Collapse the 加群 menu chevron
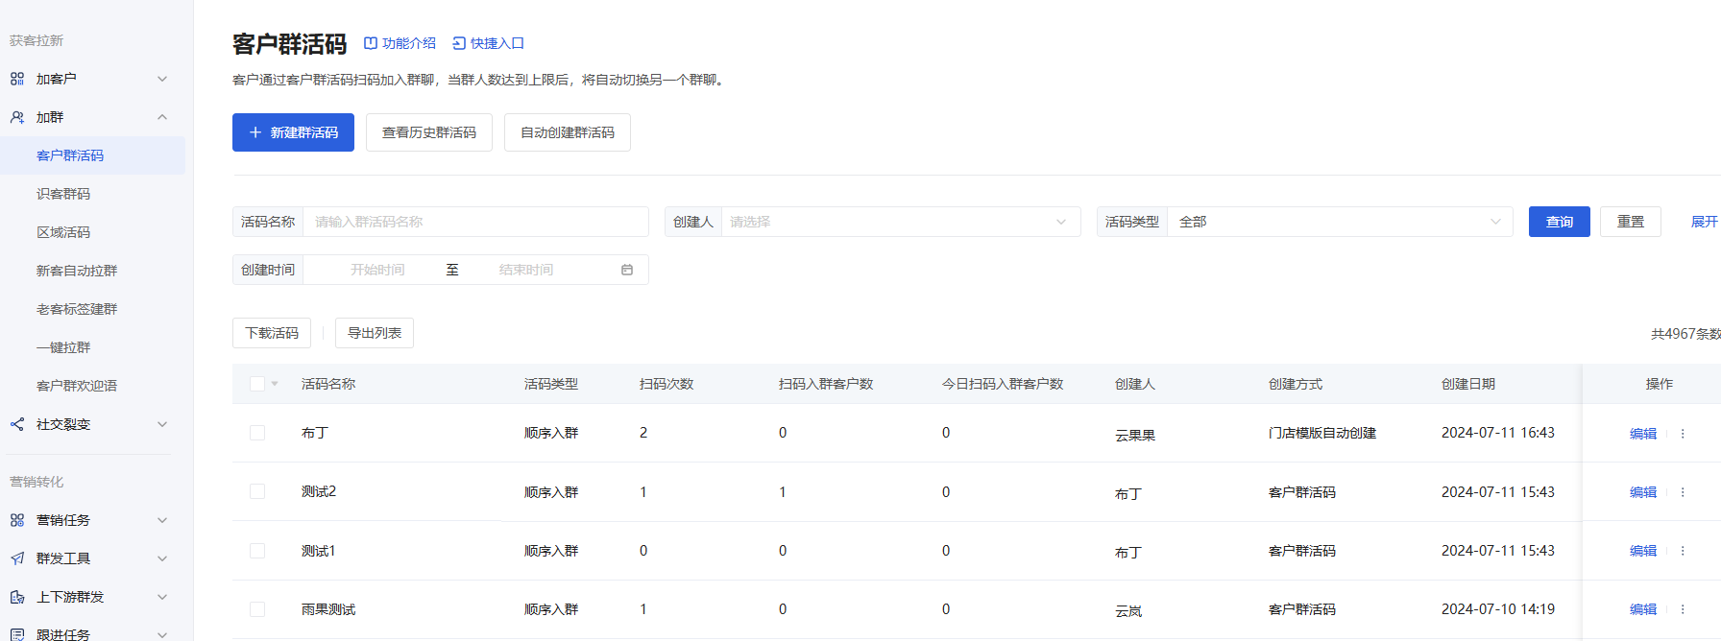The image size is (1721, 641). [x=162, y=117]
